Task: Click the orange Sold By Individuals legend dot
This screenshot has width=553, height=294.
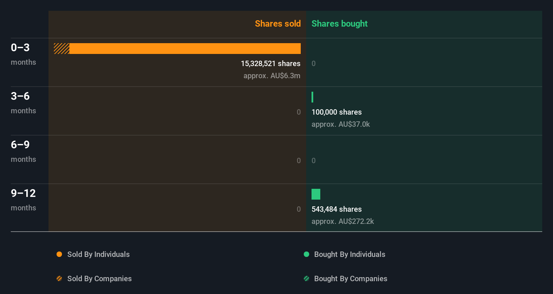Action: coord(59,254)
